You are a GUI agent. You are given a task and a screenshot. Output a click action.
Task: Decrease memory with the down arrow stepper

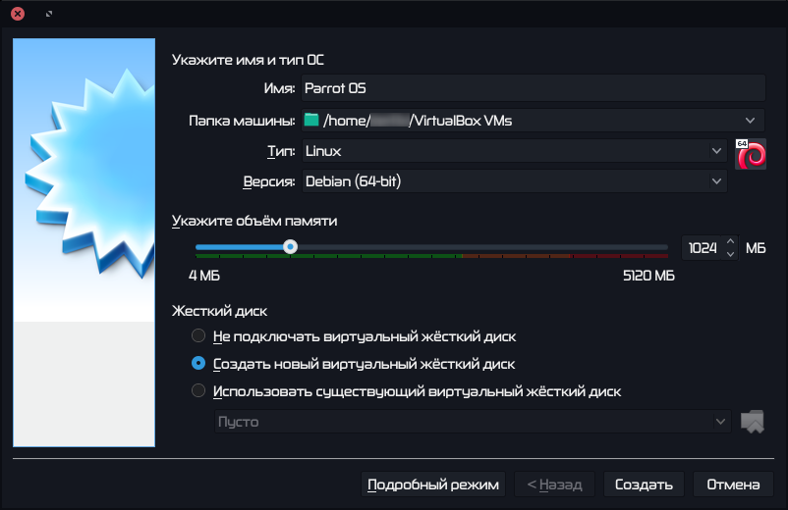730,254
